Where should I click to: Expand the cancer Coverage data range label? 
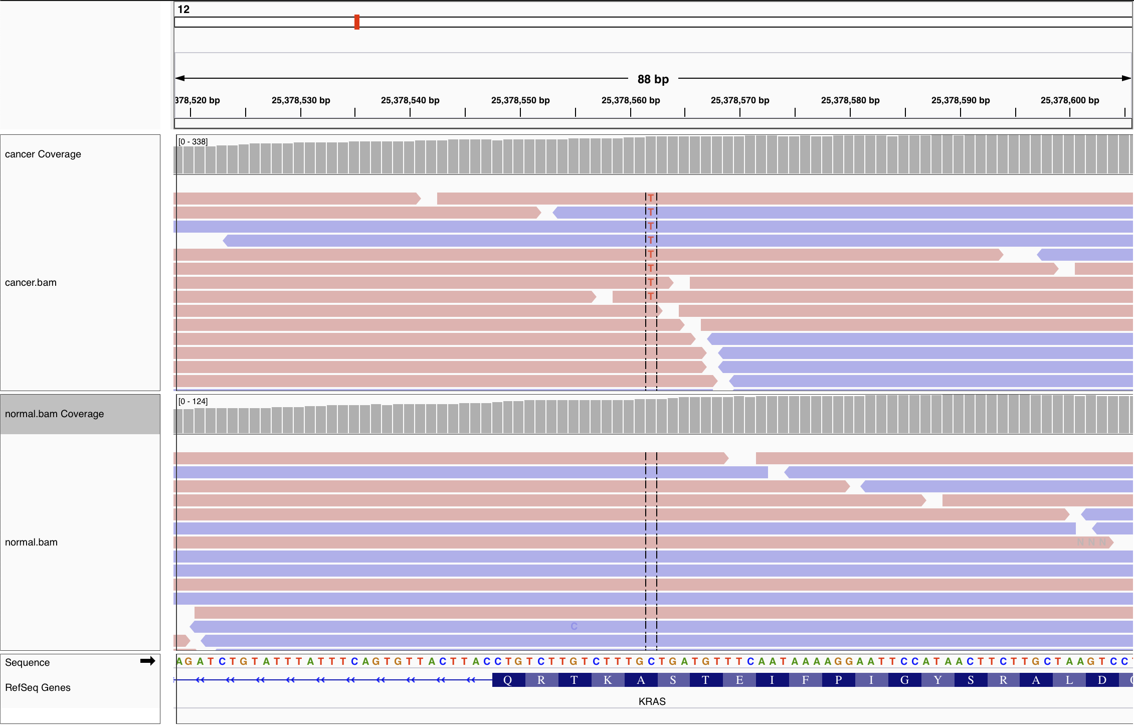click(x=194, y=142)
